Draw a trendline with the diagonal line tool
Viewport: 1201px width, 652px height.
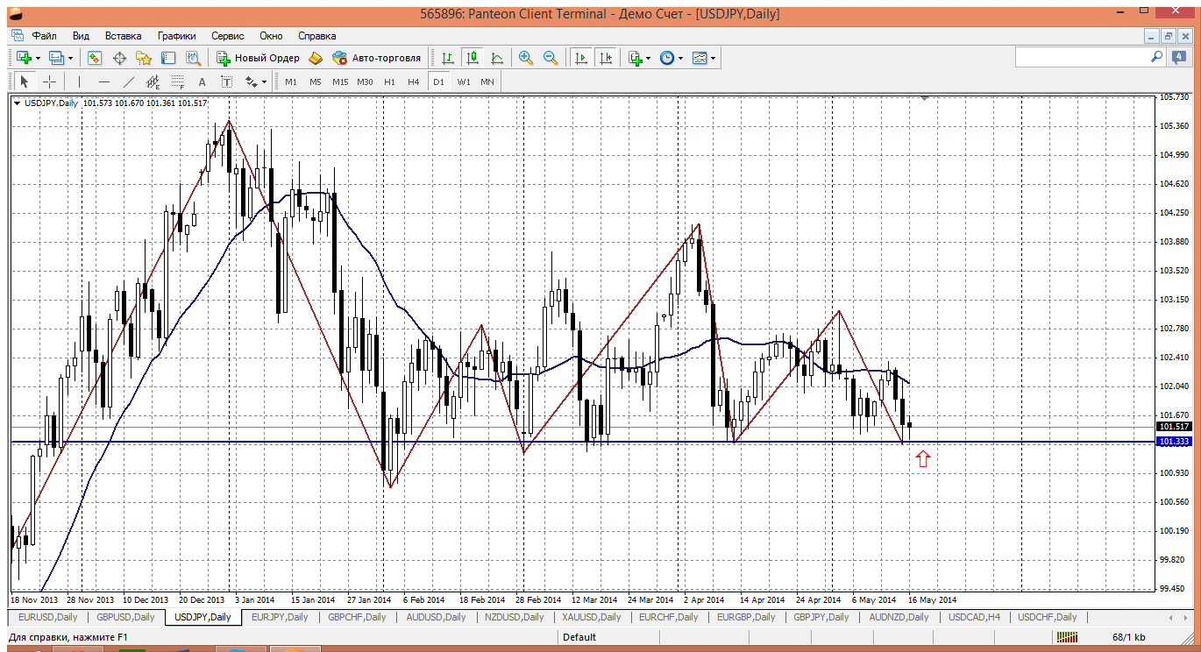[x=129, y=82]
